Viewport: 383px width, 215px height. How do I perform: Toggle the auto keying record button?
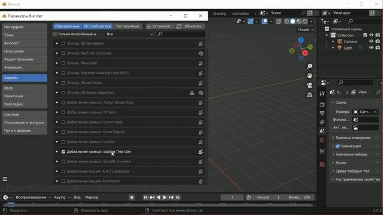(132, 198)
